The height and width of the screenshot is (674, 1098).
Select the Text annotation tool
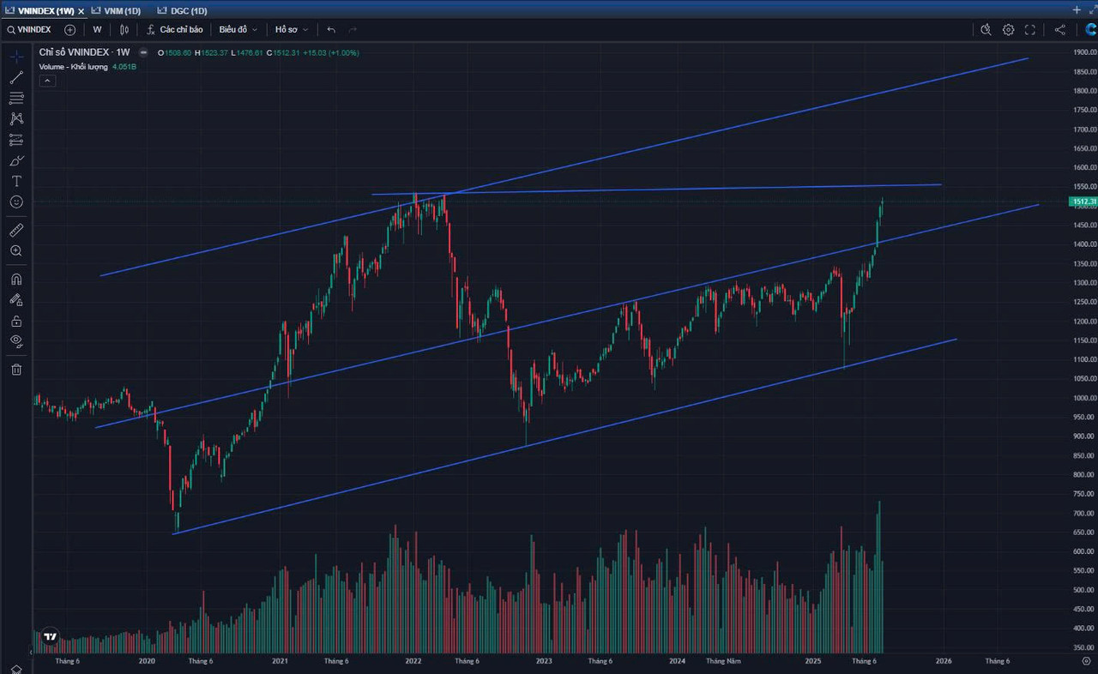click(x=16, y=181)
